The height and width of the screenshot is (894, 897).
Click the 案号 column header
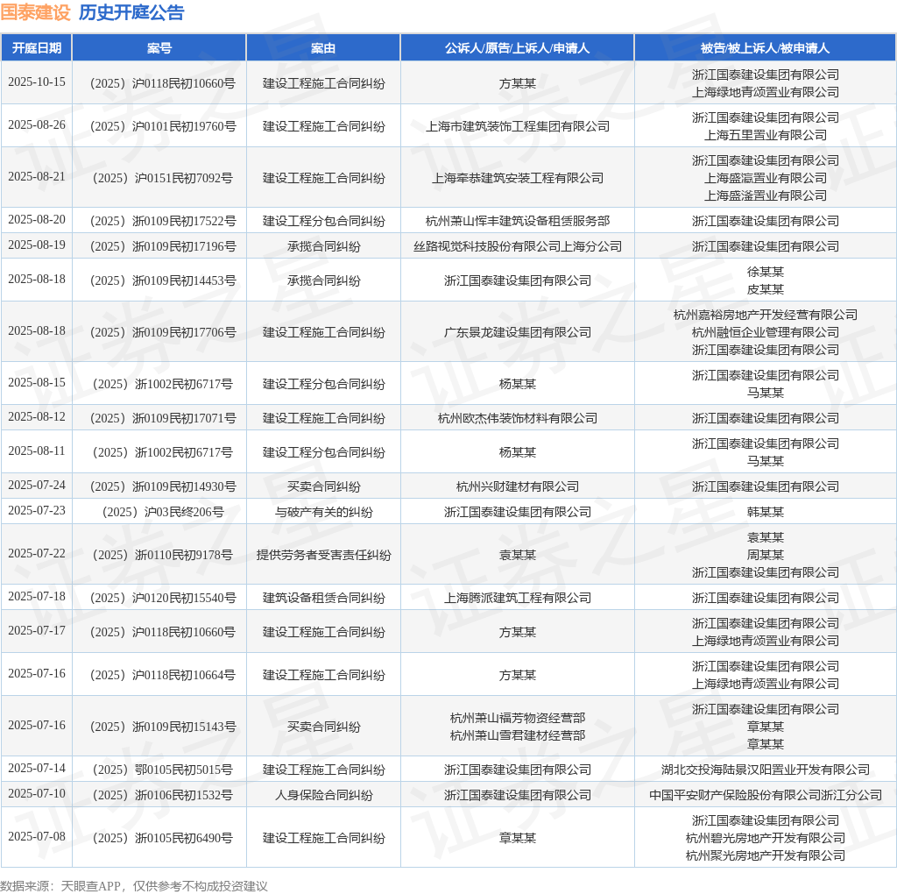[159, 48]
